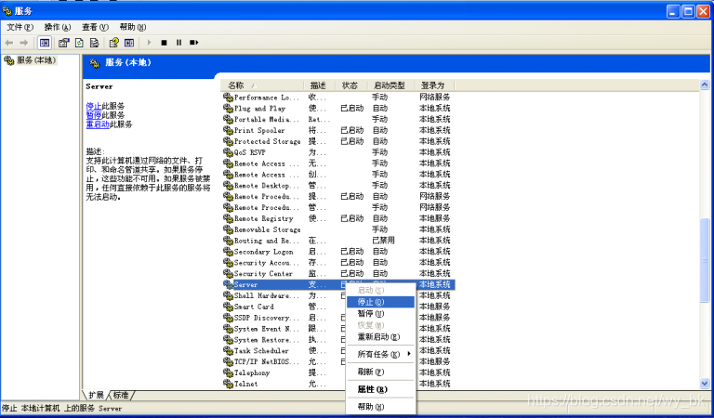The width and height of the screenshot is (714, 418).
Task: Select the Portable Media... service row
Action: [x=338, y=119]
